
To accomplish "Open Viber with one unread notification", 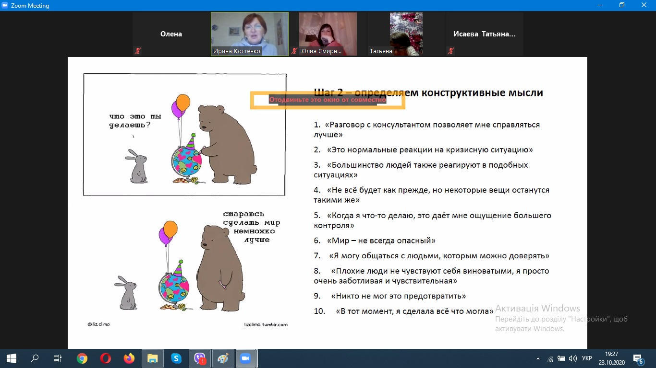I will (200, 358).
